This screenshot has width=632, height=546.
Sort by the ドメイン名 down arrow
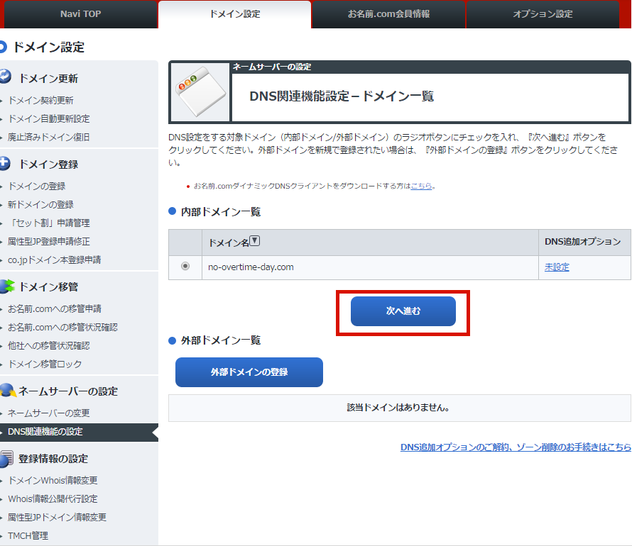[255, 240]
